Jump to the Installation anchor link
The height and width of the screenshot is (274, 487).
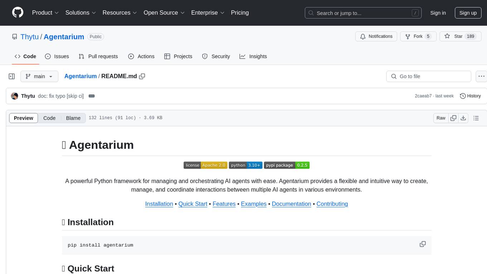(x=159, y=204)
